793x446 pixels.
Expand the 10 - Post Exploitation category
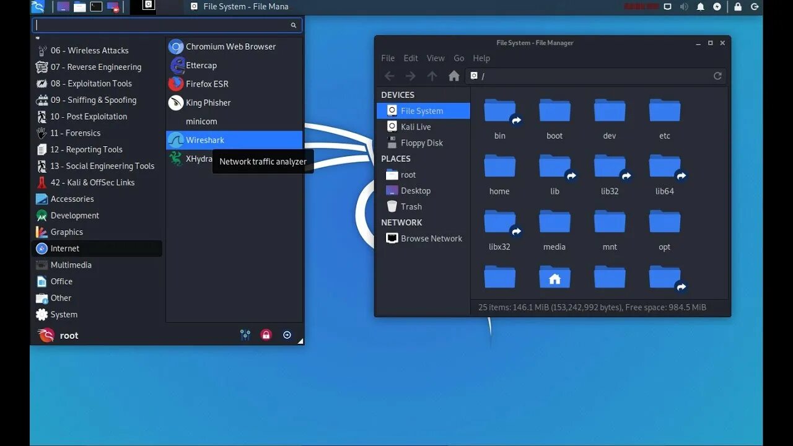coord(97,116)
